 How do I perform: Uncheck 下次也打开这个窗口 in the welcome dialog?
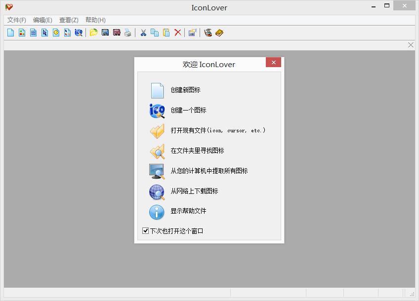tap(145, 230)
